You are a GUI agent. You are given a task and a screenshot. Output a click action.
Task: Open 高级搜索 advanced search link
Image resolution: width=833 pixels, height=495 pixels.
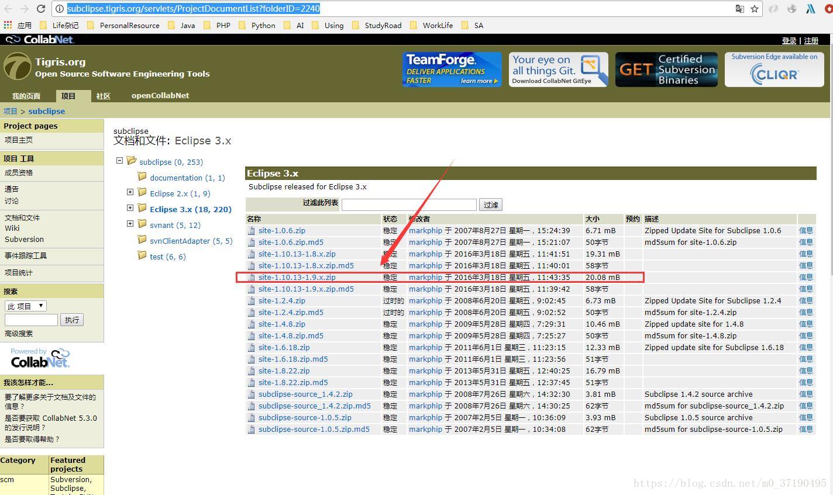point(19,333)
